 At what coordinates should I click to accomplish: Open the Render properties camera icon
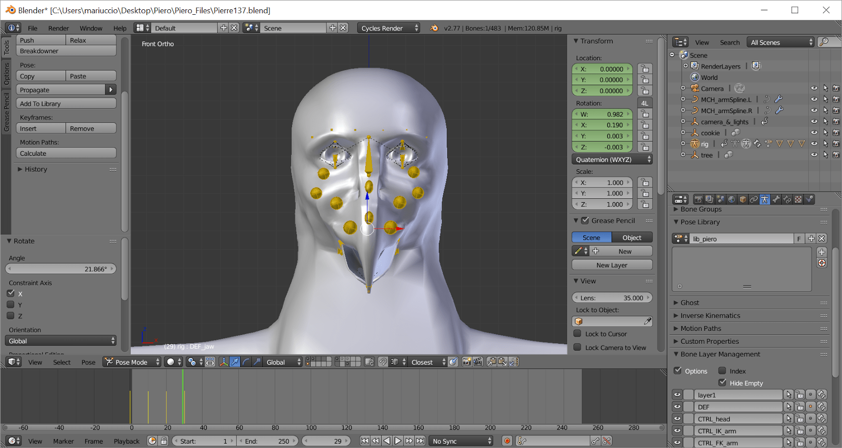click(699, 199)
